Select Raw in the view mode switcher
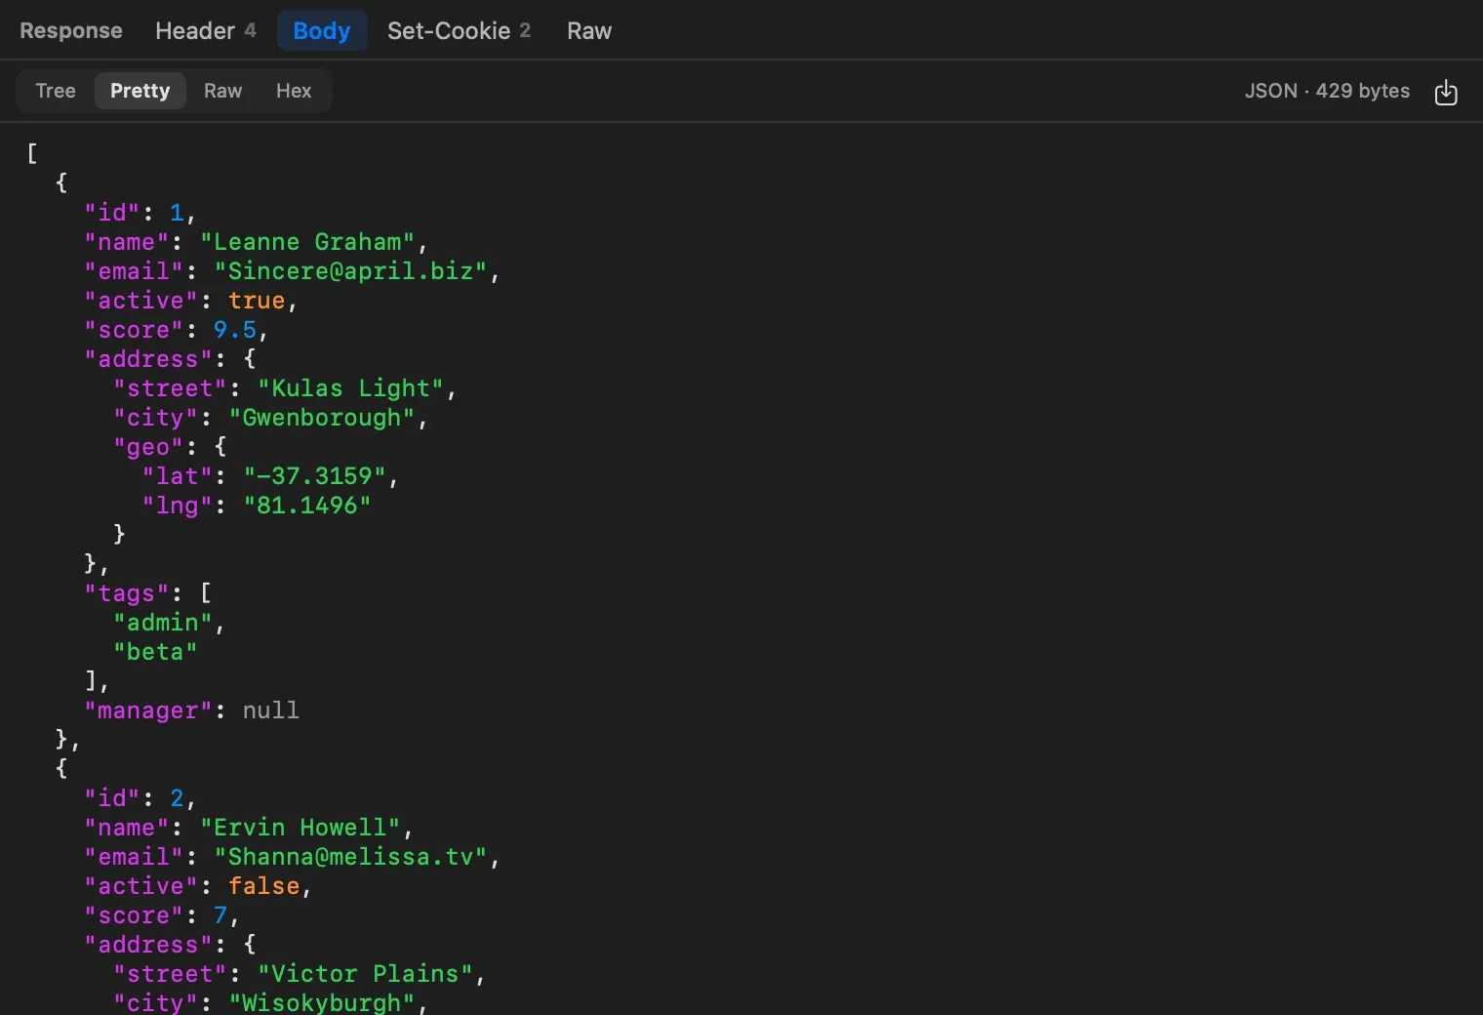This screenshot has width=1483, height=1015. pos(223,91)
